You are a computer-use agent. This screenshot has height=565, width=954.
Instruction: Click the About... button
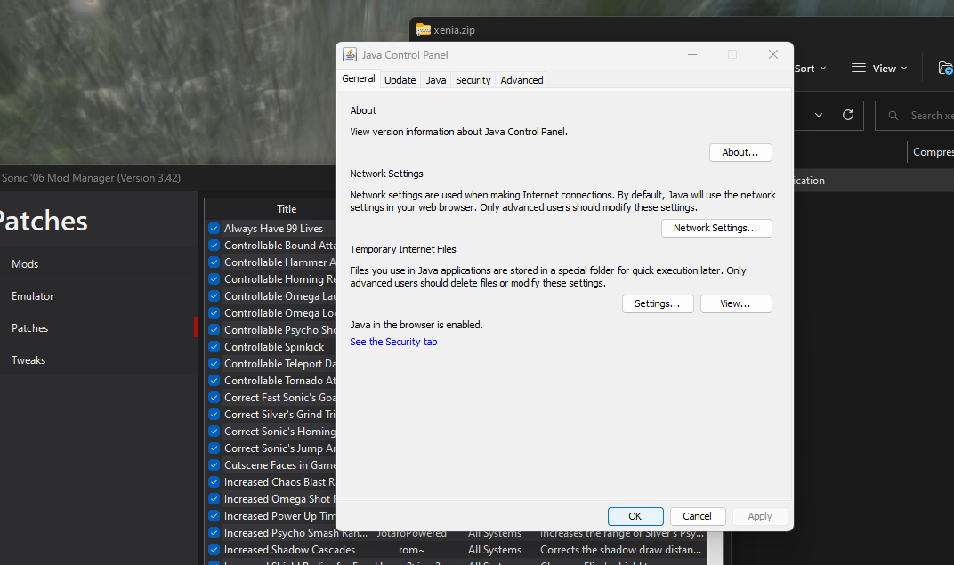[740, 152]
